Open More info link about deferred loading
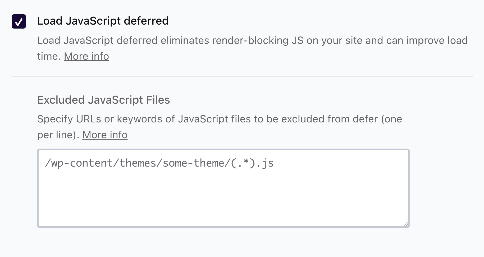Image resolution: width=484 pixels, height=257 pixels. click(86, 56)
